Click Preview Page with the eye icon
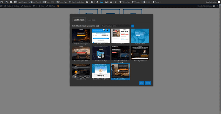 (62, 2)
